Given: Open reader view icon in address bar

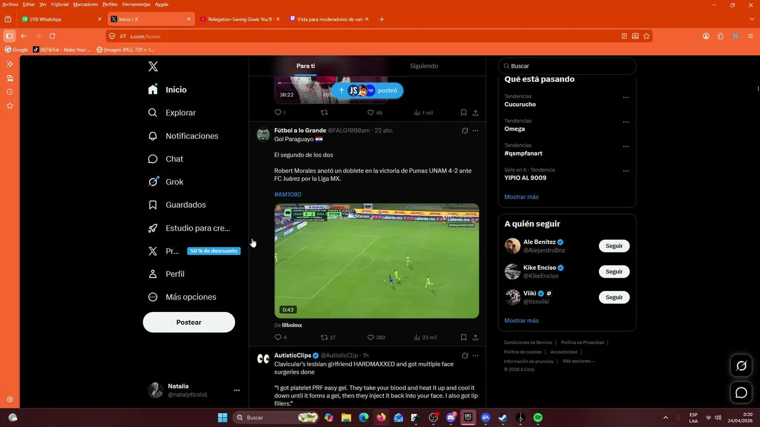Looking at the screenshot, I should tap(624, 36).
